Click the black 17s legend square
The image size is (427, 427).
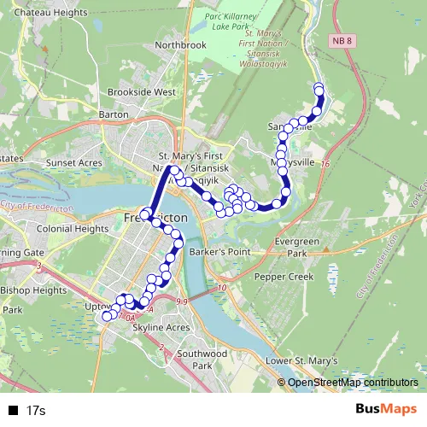13,411
